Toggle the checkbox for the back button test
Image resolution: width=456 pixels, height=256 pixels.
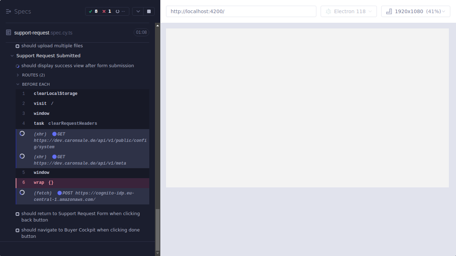pyautogui.click(x=17, y=214)
